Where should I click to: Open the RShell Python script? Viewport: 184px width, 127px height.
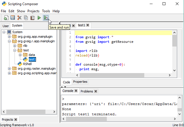pyautogui.click(x=27, y=64)
